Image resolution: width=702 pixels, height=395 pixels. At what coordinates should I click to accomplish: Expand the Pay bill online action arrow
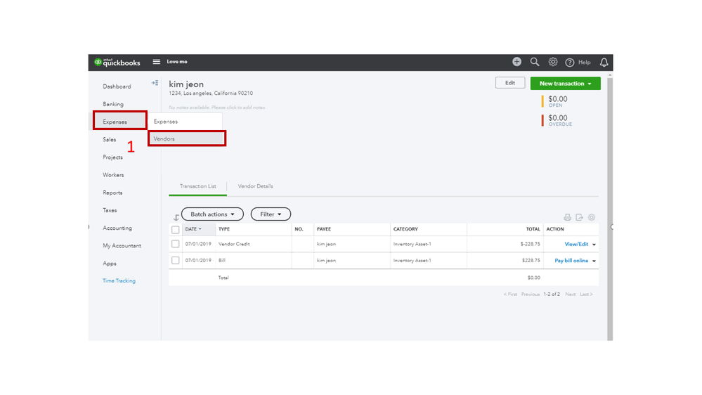(594, 261)
